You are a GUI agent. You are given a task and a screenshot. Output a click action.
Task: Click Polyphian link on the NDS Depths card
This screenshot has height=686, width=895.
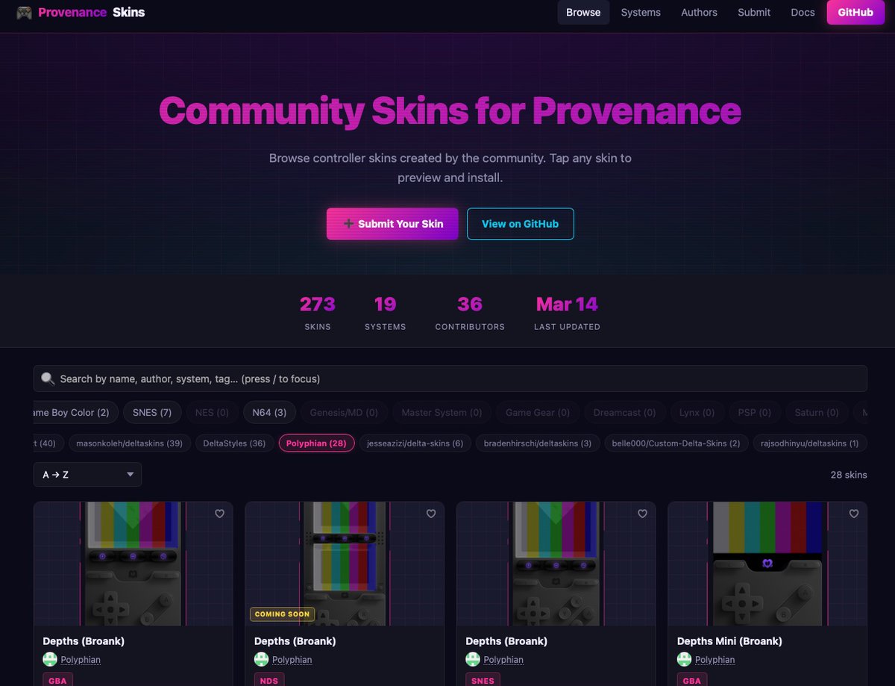pos(292,660)
